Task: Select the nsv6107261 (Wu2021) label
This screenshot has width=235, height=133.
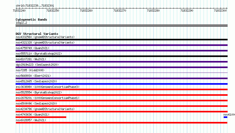Action: (x=31, y=59)
